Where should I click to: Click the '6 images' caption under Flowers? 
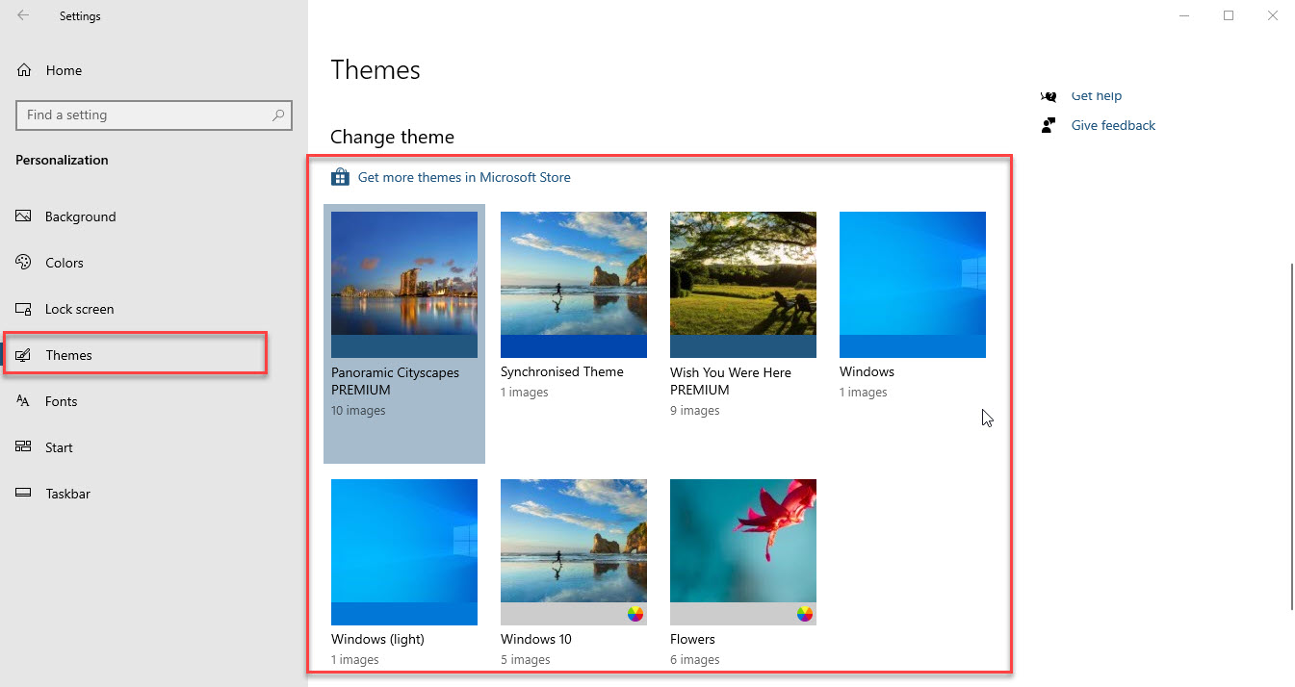tap(695, 660)
